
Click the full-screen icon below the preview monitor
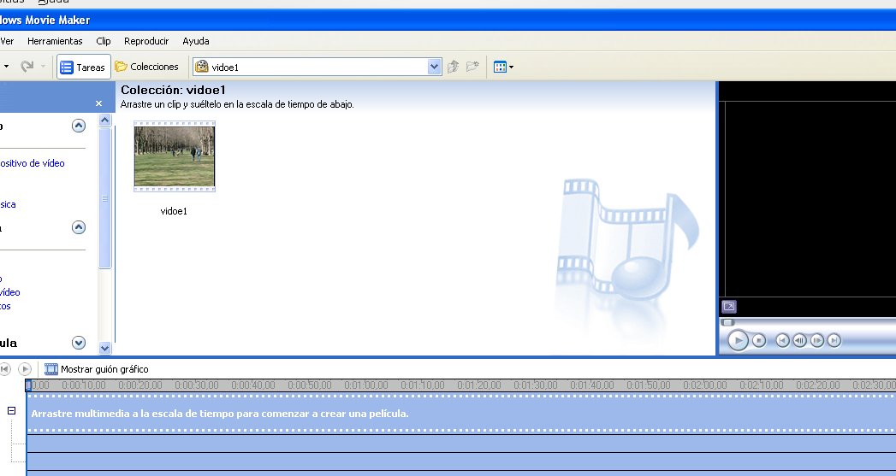[x=729, y=307]
